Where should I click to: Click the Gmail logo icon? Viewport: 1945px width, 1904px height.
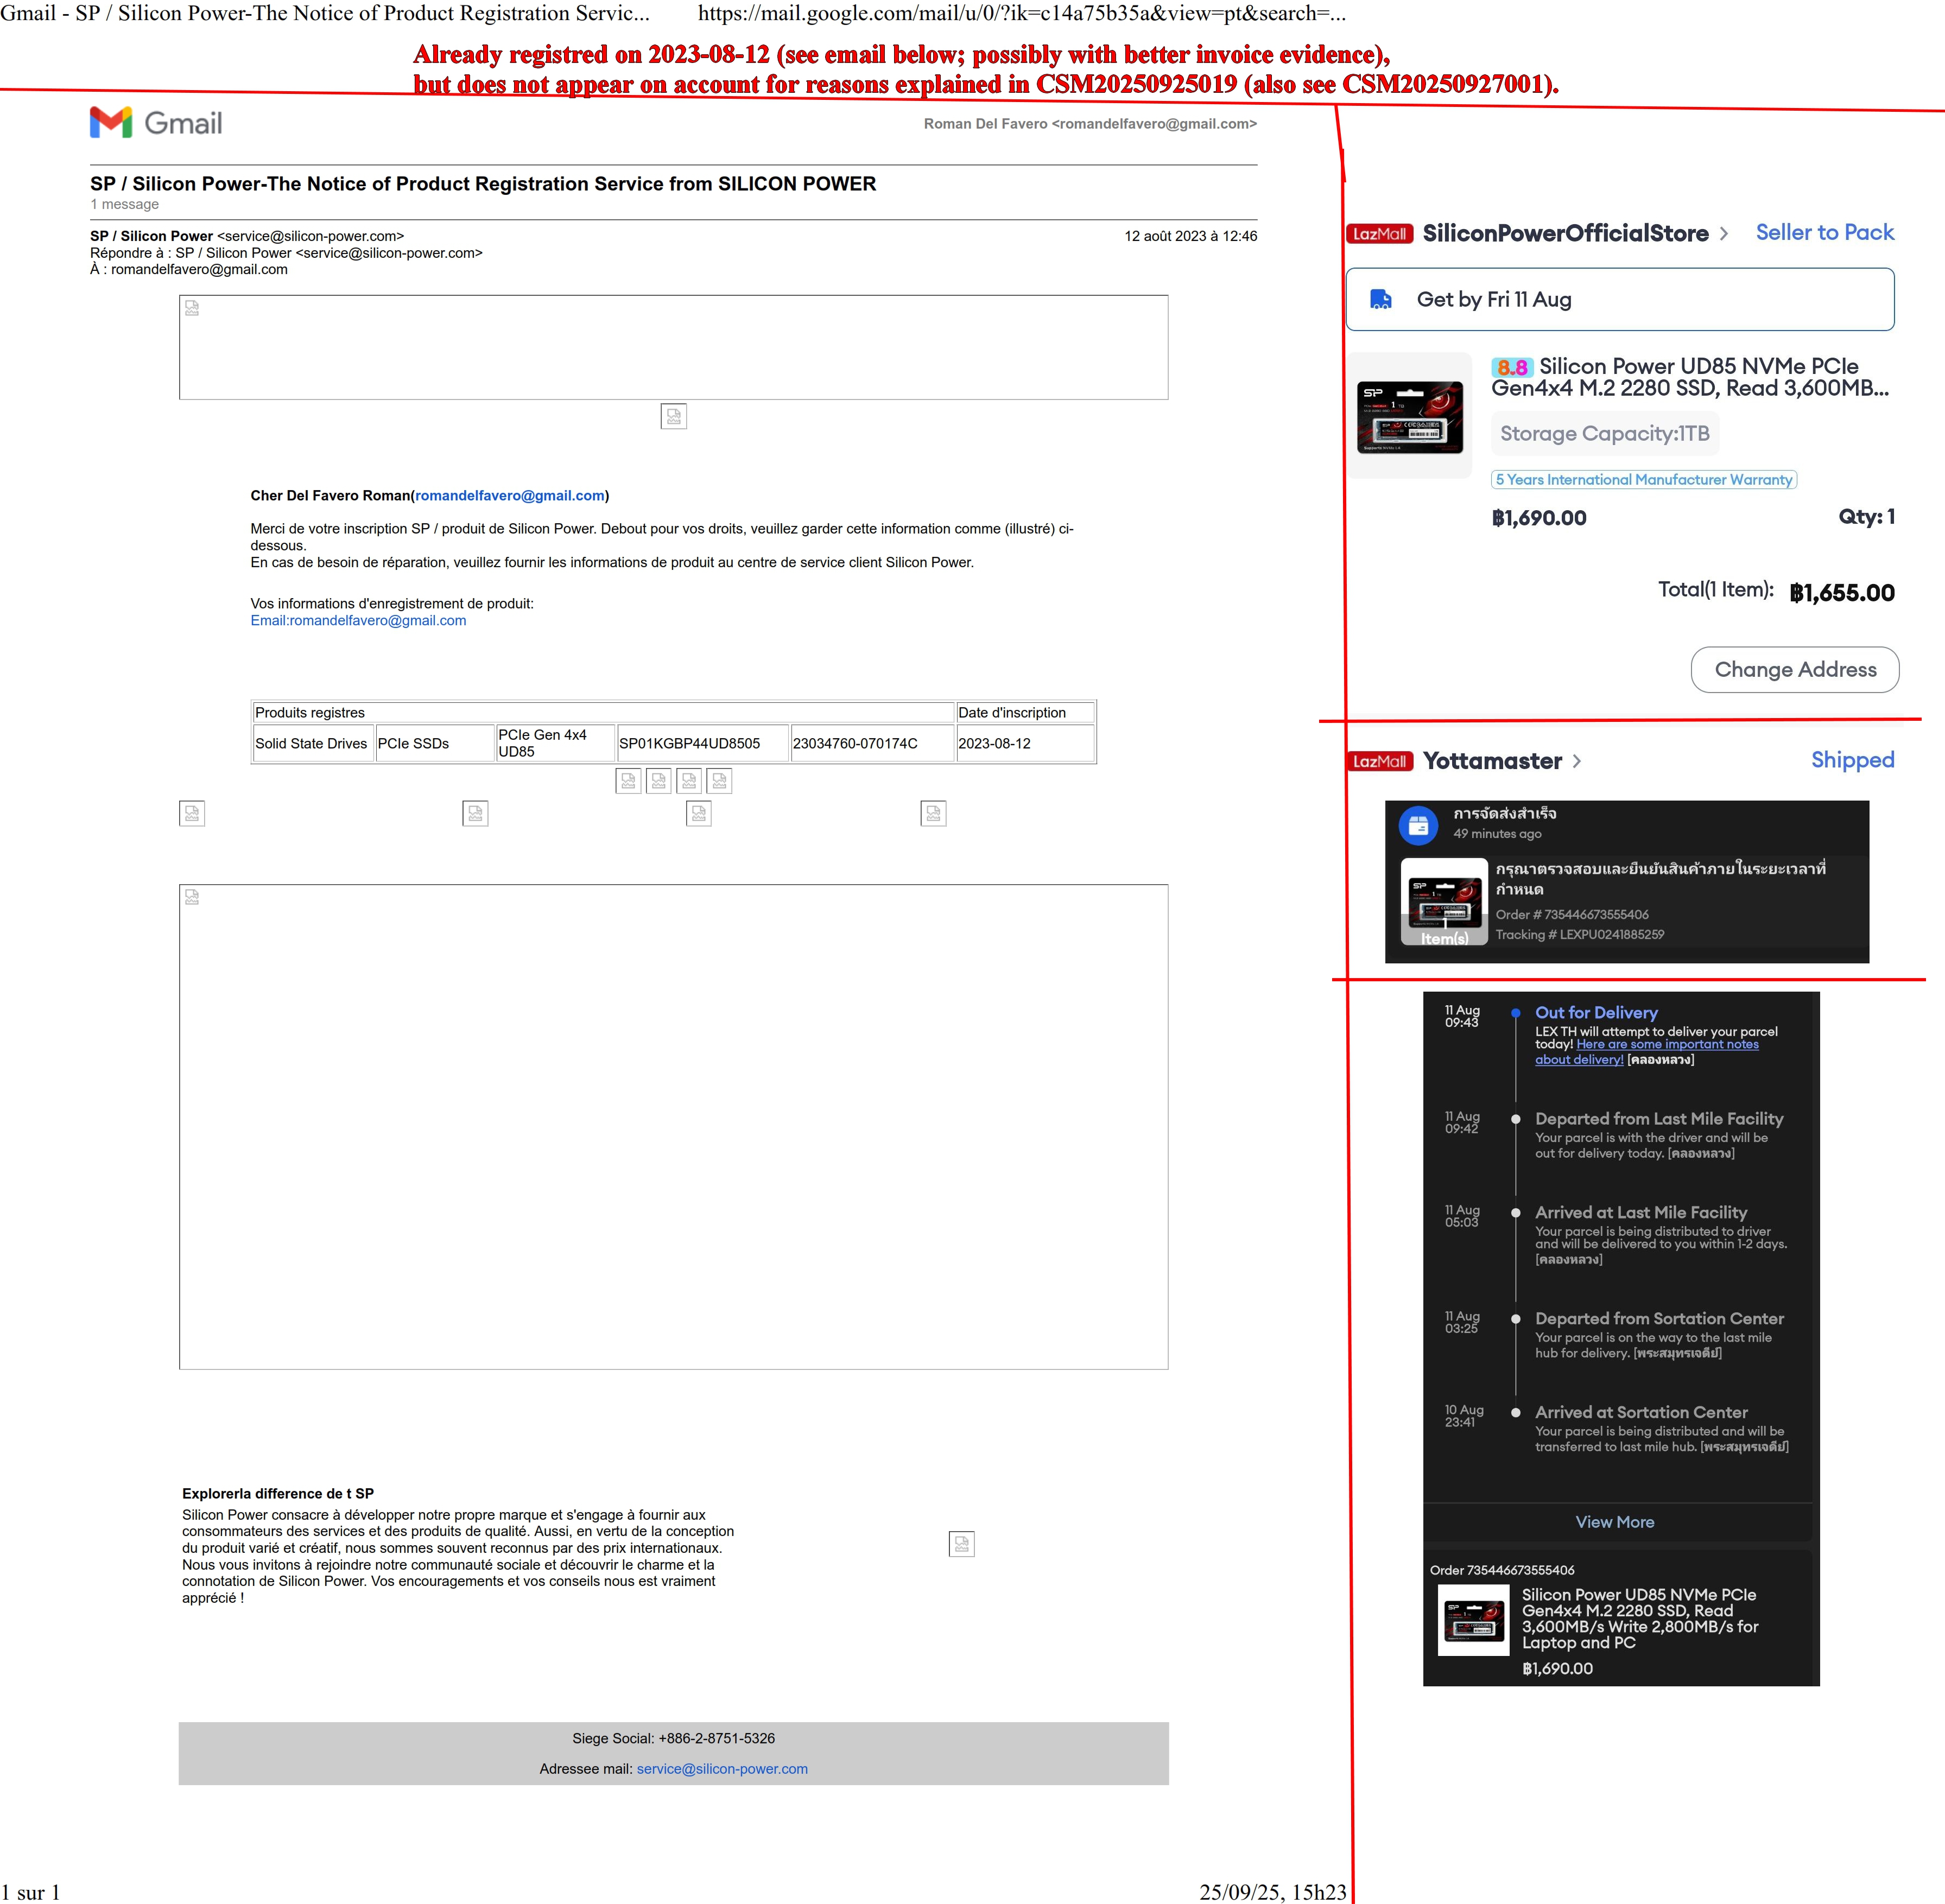point(111,122)
